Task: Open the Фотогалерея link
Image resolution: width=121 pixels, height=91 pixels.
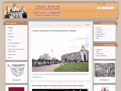Action: coord(100,36)
